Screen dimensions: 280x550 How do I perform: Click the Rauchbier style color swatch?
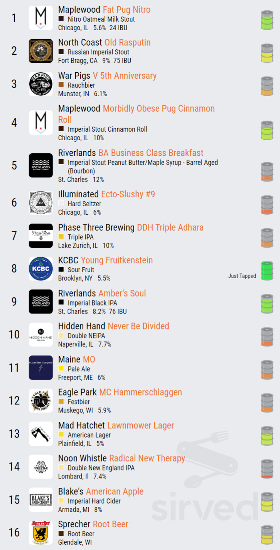tap(61, 85)
